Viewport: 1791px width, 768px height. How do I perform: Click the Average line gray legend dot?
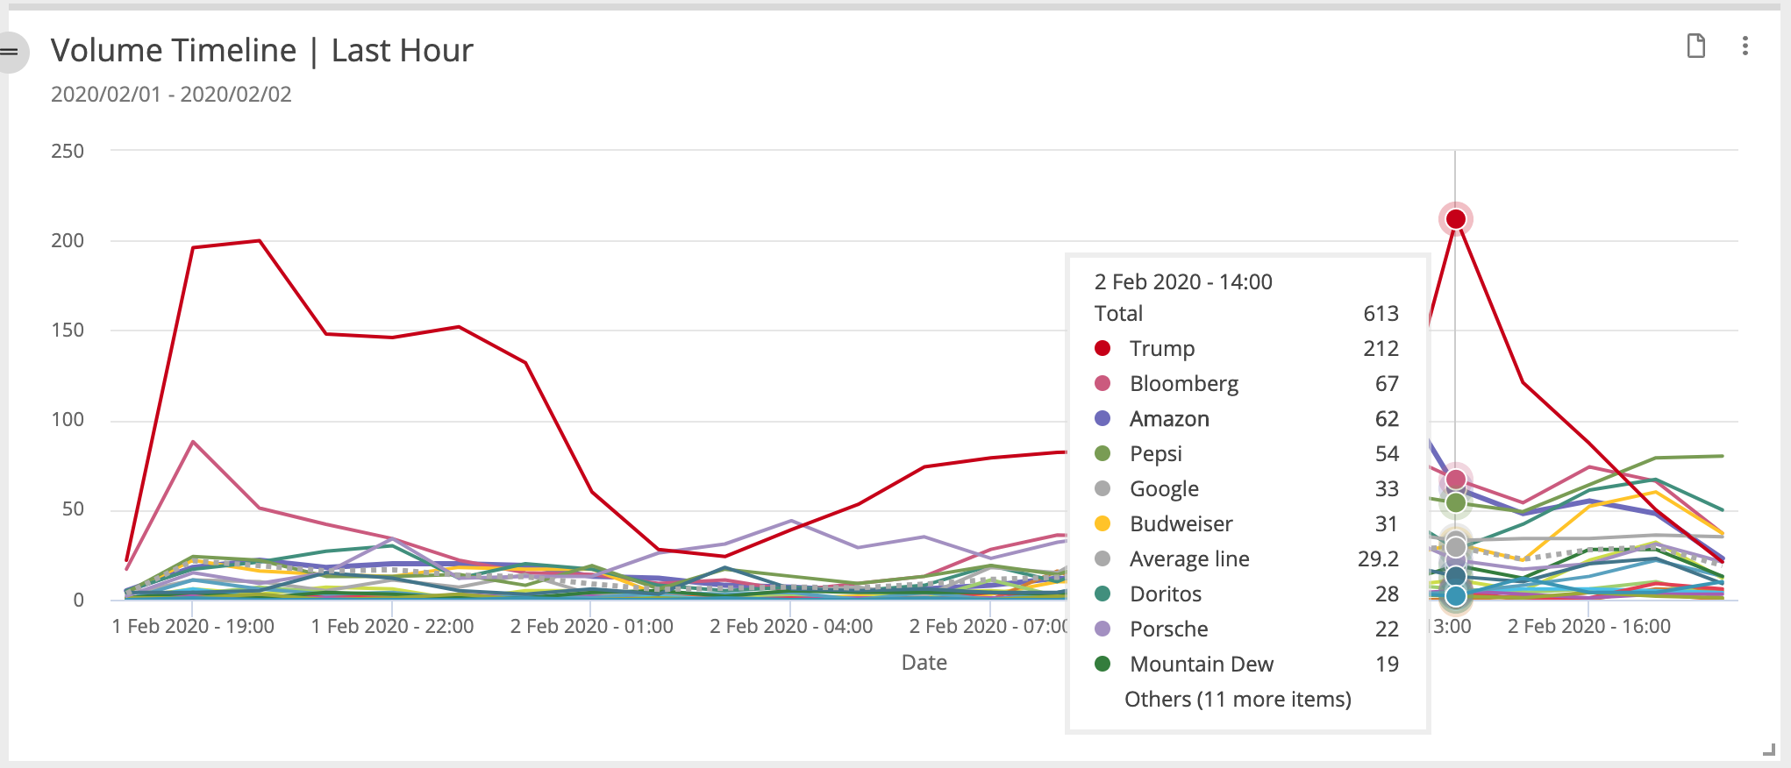[1102, 558]
